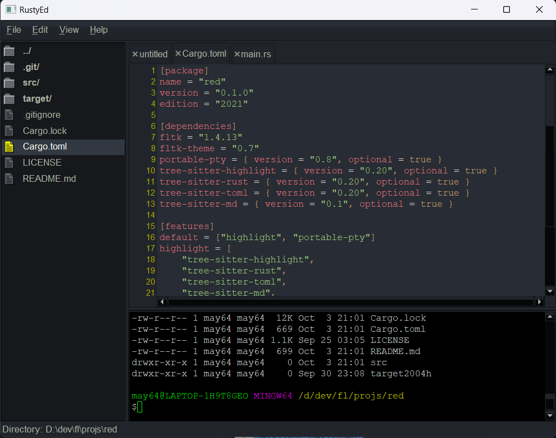Switch to the main.rs tab
The image size is (556, 438).
[x=256, y=54]
